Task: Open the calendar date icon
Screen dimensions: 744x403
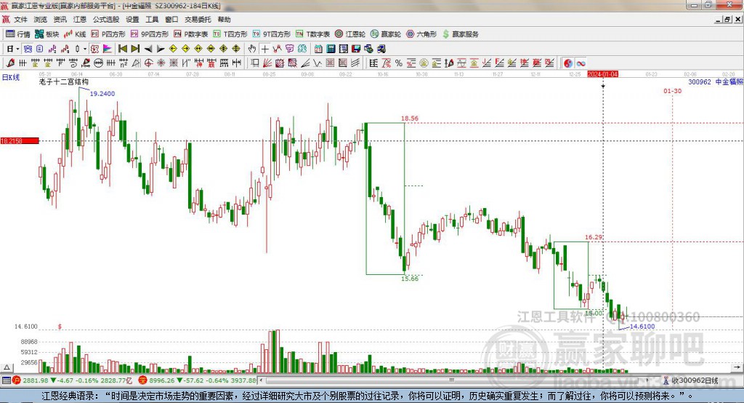Action: pyautogui.click(x=318, y=49)
